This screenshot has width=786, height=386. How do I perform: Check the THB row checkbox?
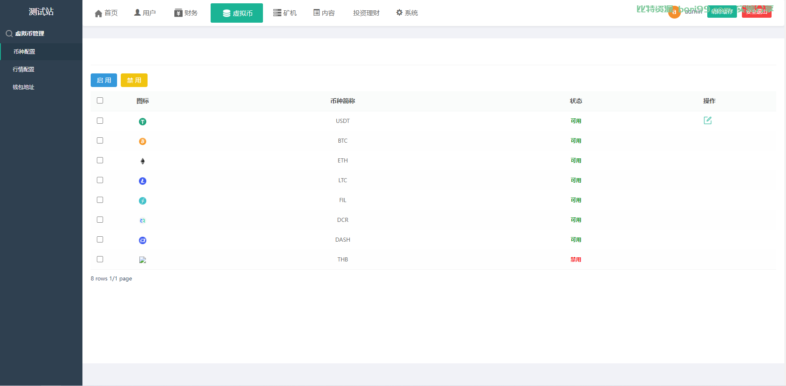click(x=100, y=259)
